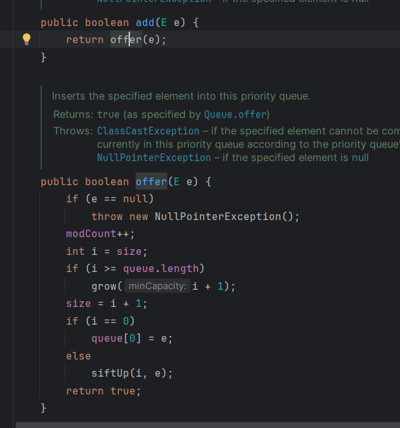
Task: Click the int i = size declaration
Action: click(x=106, y=252)
